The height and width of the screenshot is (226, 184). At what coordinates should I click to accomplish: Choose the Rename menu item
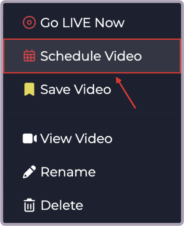coord(92,172)
